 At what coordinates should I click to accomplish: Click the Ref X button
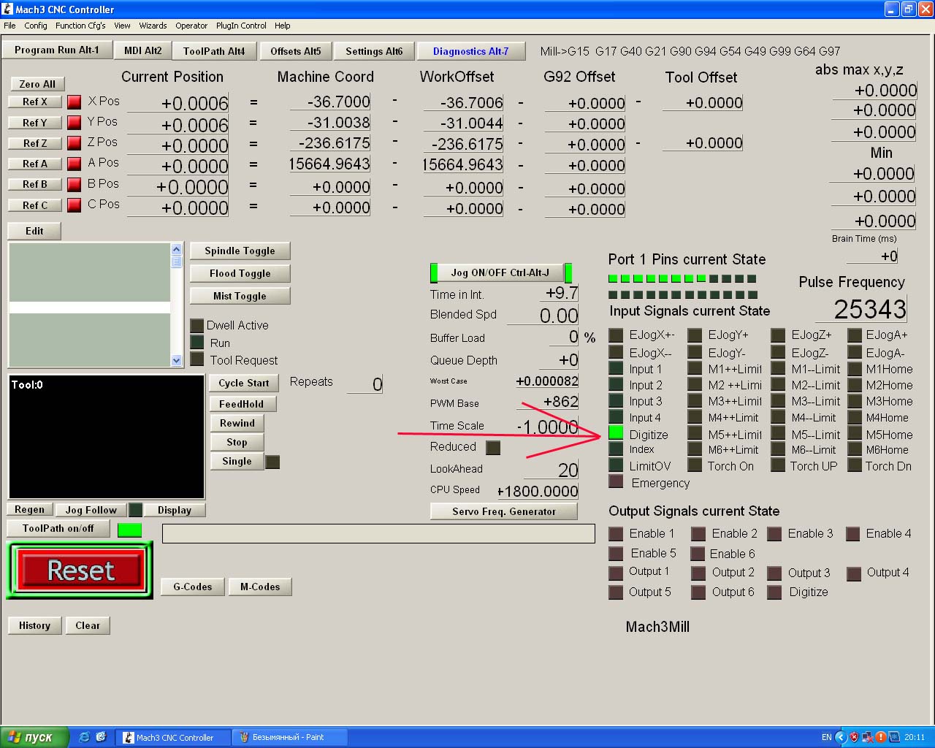coord(35,102)
